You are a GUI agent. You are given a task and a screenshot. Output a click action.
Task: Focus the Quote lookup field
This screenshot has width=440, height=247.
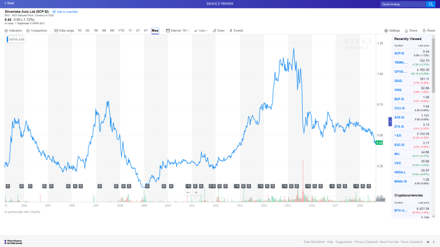tap(403, 4)
